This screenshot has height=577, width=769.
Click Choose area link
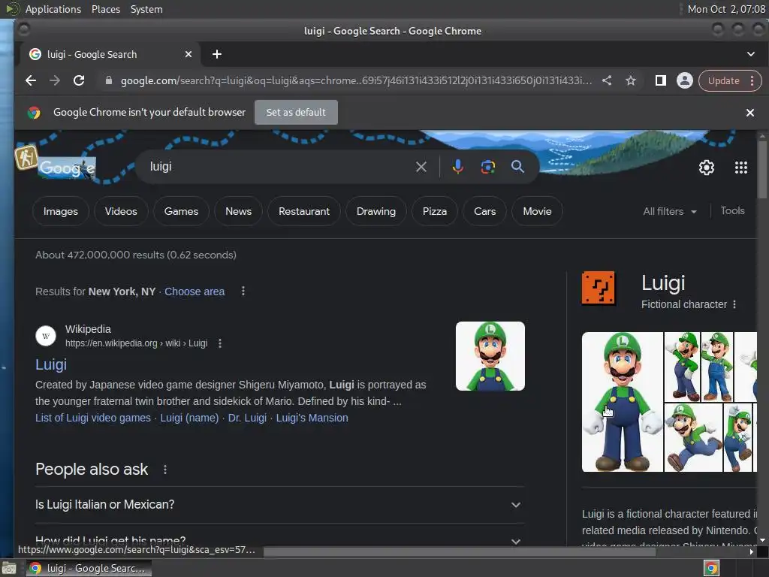point(195,292)
